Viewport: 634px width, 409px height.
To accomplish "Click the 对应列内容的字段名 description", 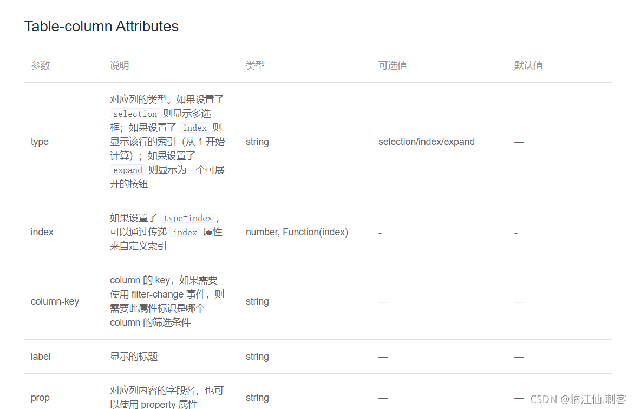I will pyautogui.click(x=167, y=397).
